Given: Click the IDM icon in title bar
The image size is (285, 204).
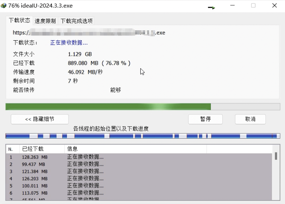Looking at the screenshot, I should click(4, 6).
